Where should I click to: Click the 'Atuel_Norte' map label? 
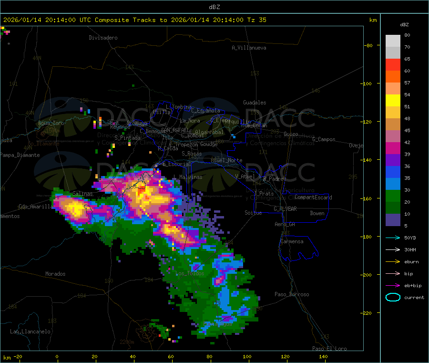coord(226,160)
